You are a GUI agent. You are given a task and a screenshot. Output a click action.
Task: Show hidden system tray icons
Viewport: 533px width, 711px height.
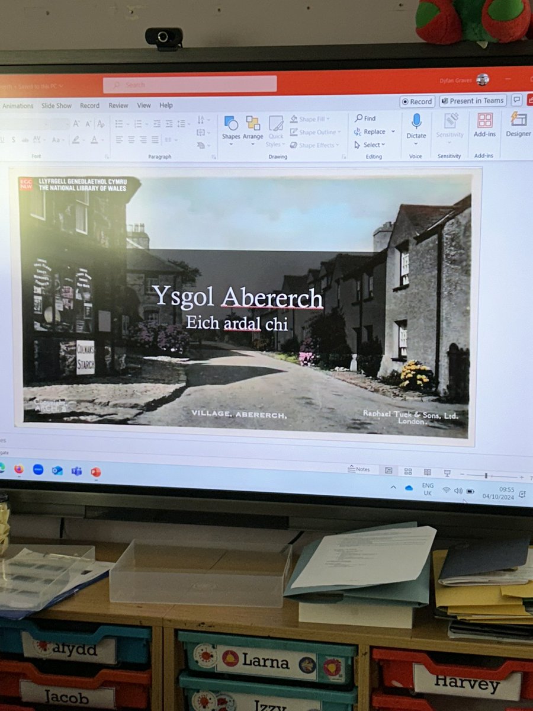(x=393, y=487)
